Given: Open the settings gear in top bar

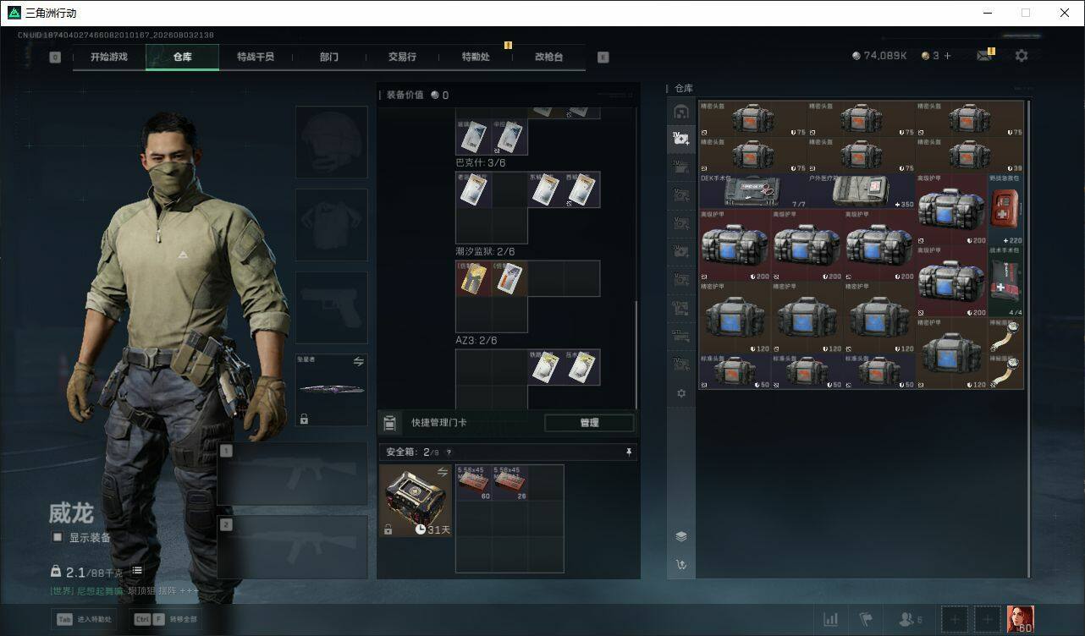Looking at the screenshot, I should (x=1022, y=56).
